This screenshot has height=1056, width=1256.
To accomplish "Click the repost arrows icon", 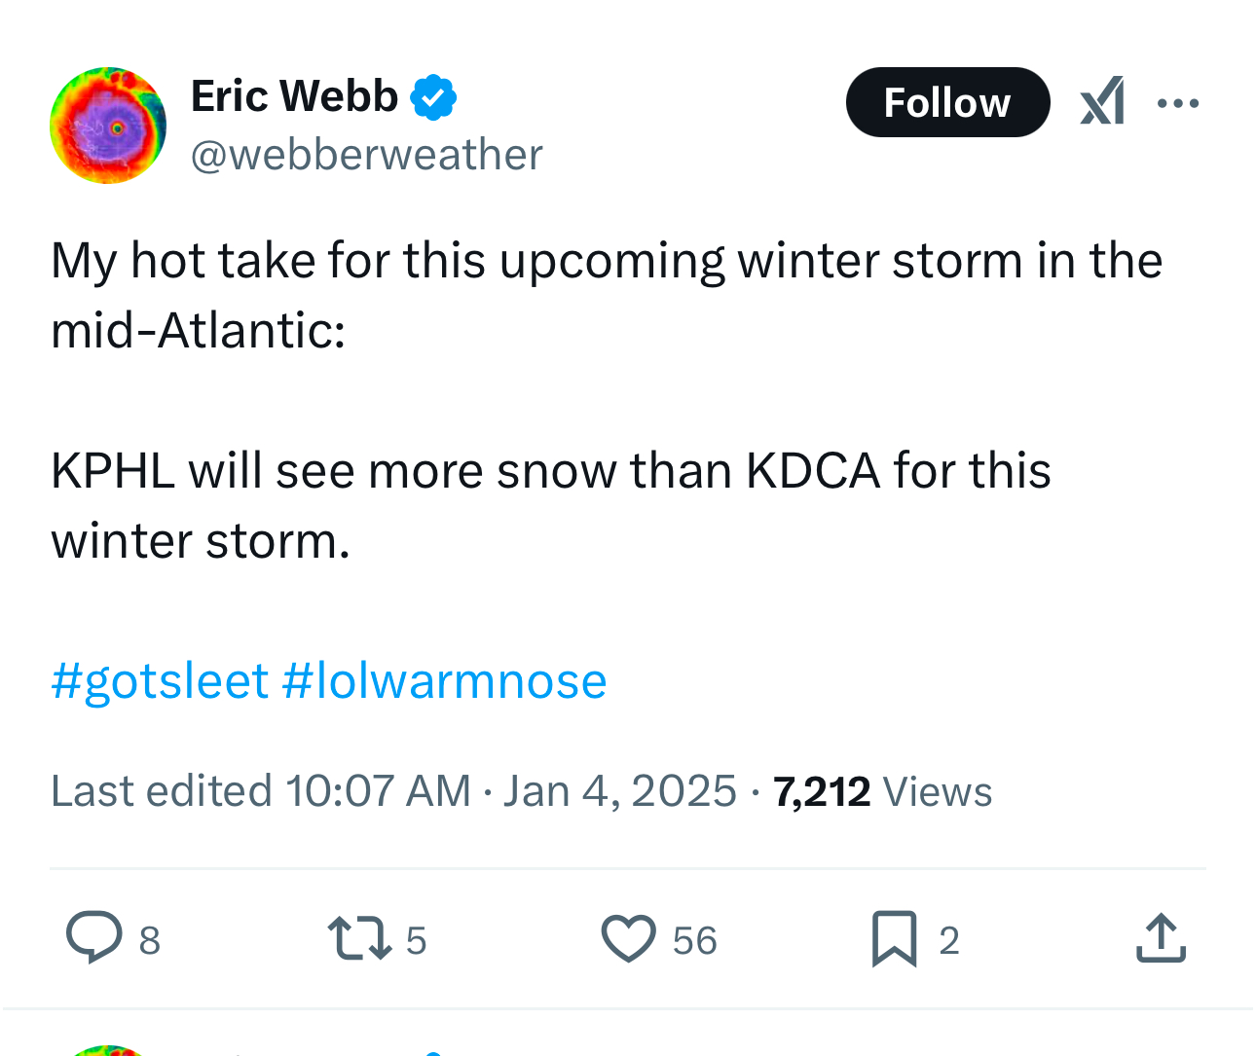I will (359, 939).
